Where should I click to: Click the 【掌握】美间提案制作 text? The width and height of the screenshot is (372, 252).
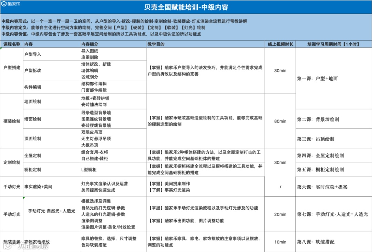pyautogui.click(x=169, y=184)
